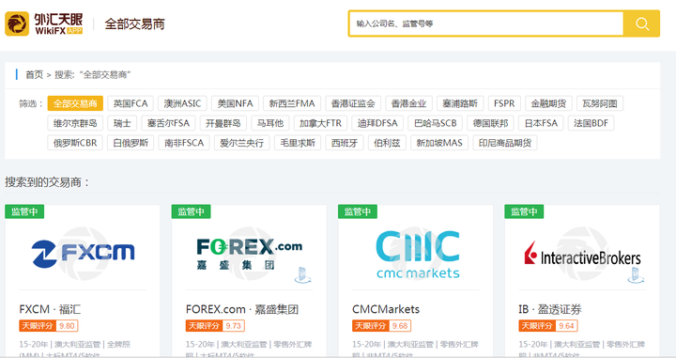
Task: Select the 瑞士 filter
Action: [x=122, y=123]
